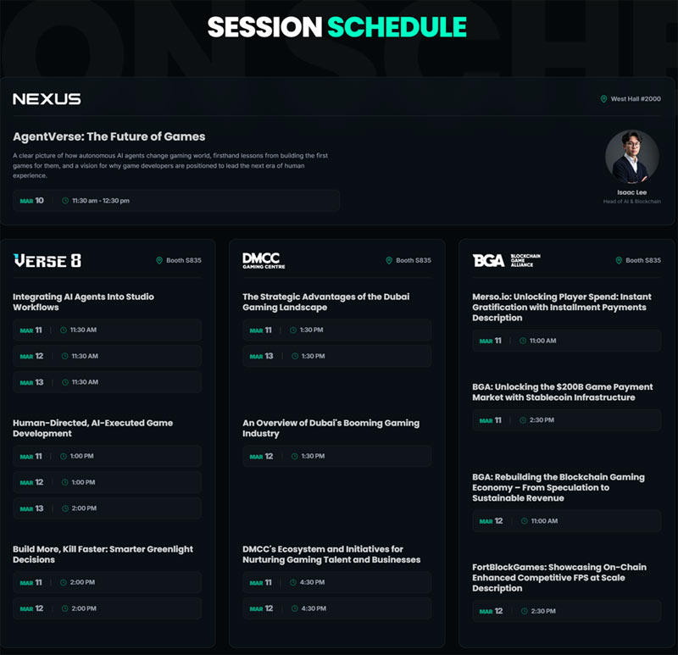Expand the Merso.io MAR 11 11:00 AM slot
The height and width of the screenshot is (655, 678).
(566, 340)
